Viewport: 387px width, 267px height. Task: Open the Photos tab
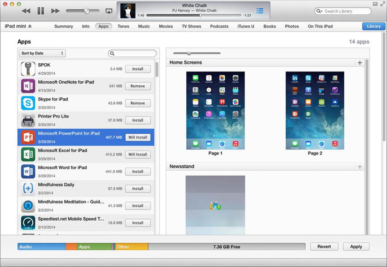click(292, 26)
